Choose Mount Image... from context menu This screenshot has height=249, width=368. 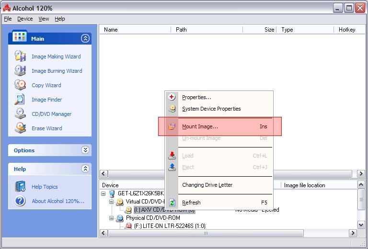pyautogui.click(x=220, y=126)
